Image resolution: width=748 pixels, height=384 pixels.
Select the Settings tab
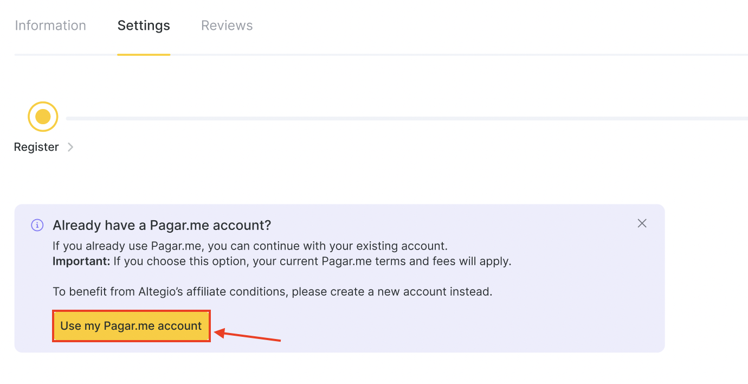tap(144, 25)
